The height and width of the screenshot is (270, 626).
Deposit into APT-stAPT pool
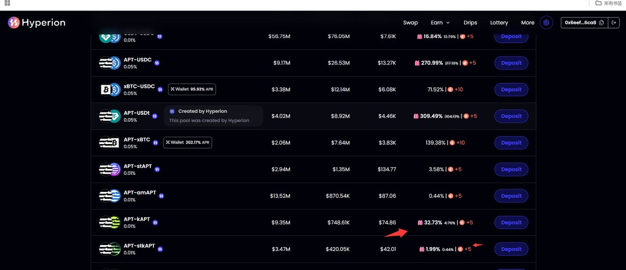[511, 169]
